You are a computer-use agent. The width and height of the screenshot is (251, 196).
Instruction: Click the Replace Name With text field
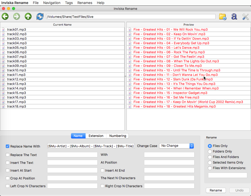[91, 146]
